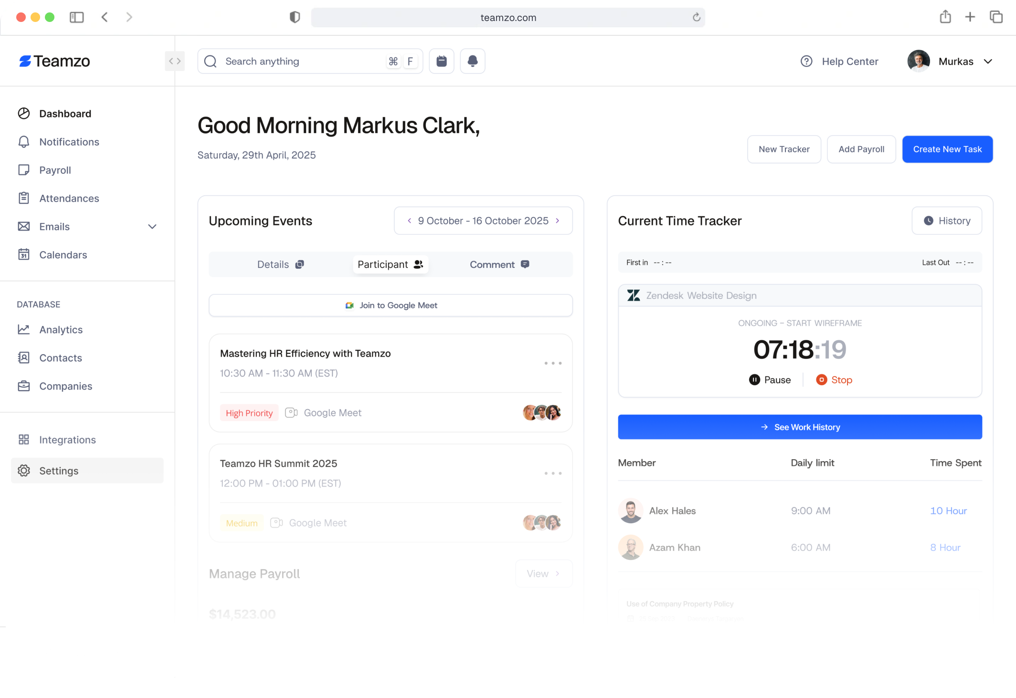The height and width of the screenshot is (698, 1016).
Task: Expand the Emails section in the sidebar
Action: tap(152, 226)
